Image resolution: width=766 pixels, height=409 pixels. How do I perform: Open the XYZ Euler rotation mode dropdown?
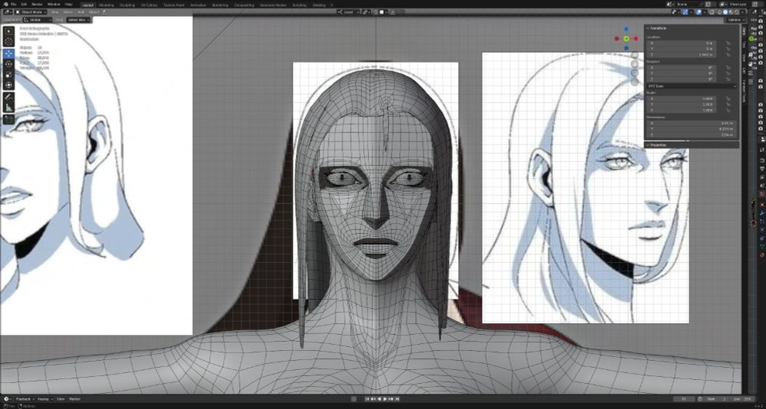click(691, 86)
